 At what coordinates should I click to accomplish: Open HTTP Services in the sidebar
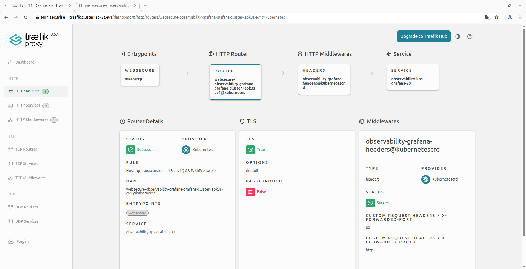[36, 105]
